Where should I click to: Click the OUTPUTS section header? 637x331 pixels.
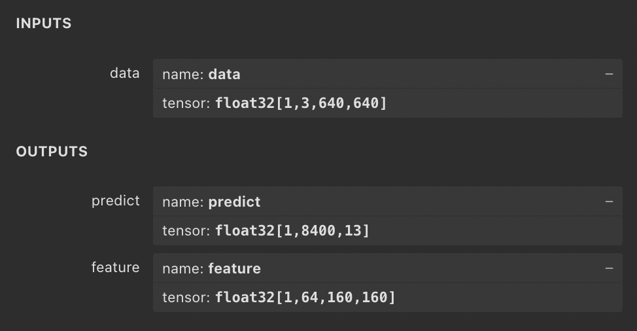[x=52, y=151]
